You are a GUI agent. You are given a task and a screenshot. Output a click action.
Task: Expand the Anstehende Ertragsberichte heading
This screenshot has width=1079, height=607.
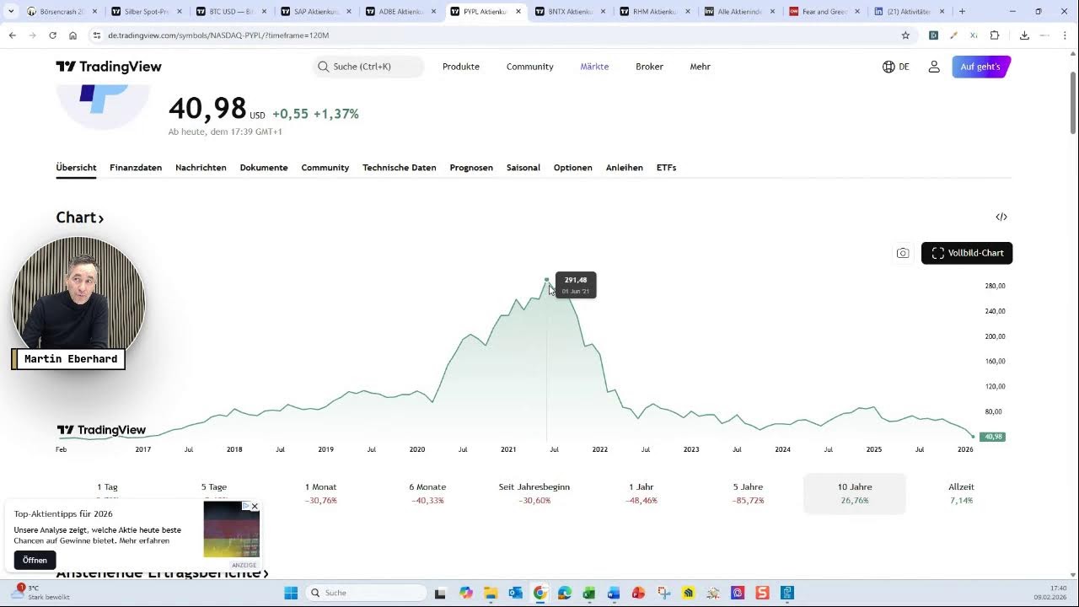click(162, 573)
